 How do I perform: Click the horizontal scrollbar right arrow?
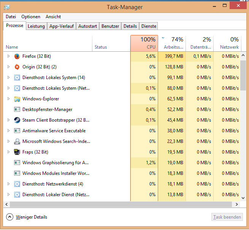(x=237, y=204)
